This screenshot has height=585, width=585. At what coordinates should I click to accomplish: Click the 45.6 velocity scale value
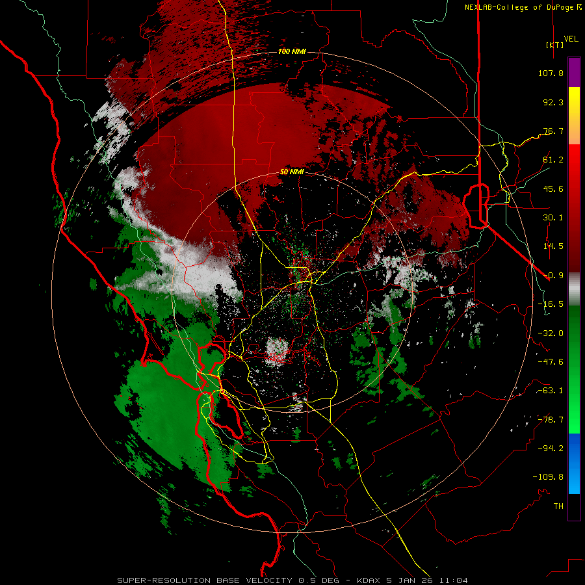(553, 188)
